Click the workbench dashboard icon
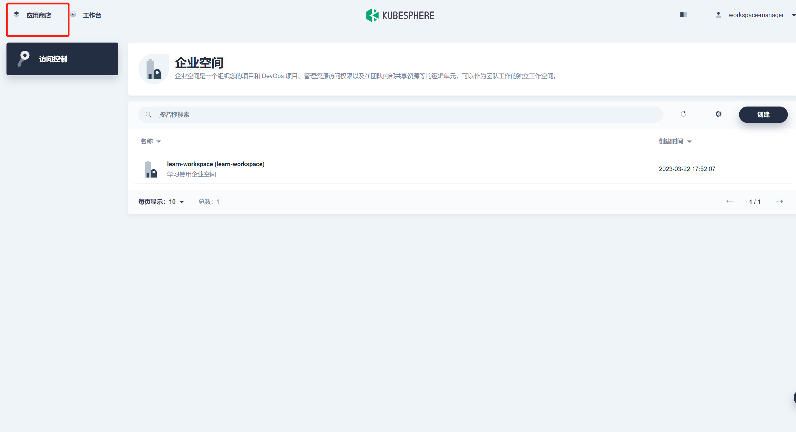Screen dimensions: 796x432 pos(73,15)
